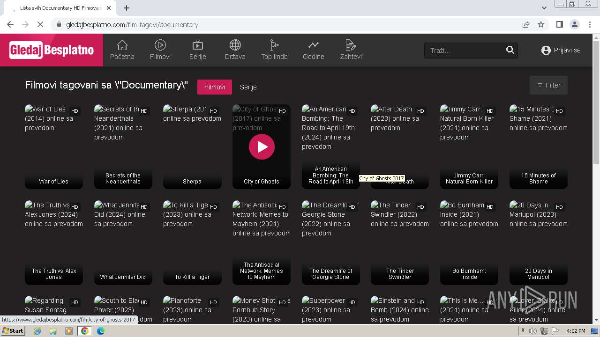Bookmark this page with star icon
Screen dimensions: 600x337
click(541, 25)
